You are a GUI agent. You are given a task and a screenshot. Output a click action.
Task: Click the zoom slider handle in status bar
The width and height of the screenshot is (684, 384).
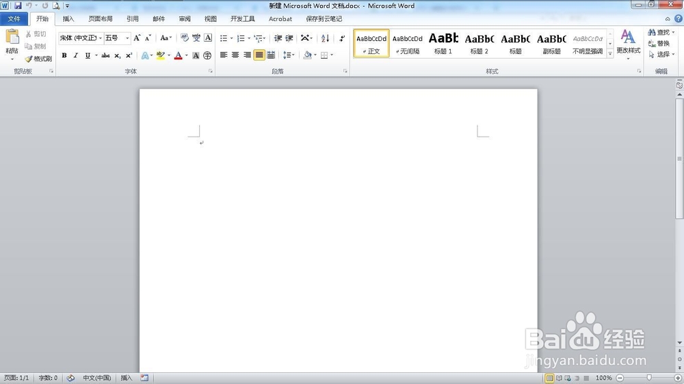click(649, 378)
